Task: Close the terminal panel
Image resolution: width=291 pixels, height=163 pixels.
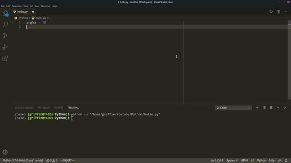Action: (285, 108)
